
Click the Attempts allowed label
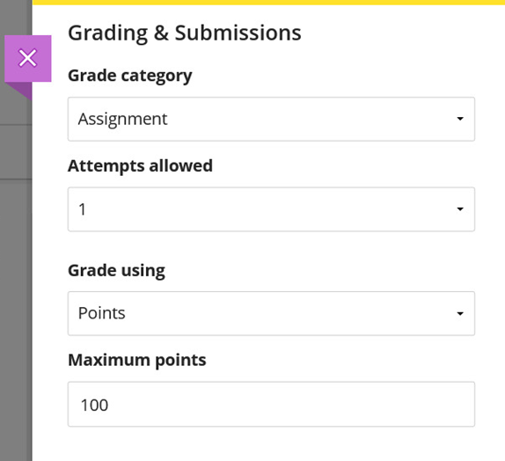pos(140,166)
